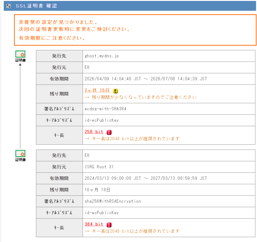
Task: Click the orange 非推奨の設定 warning message box
Action: point(135,30)
